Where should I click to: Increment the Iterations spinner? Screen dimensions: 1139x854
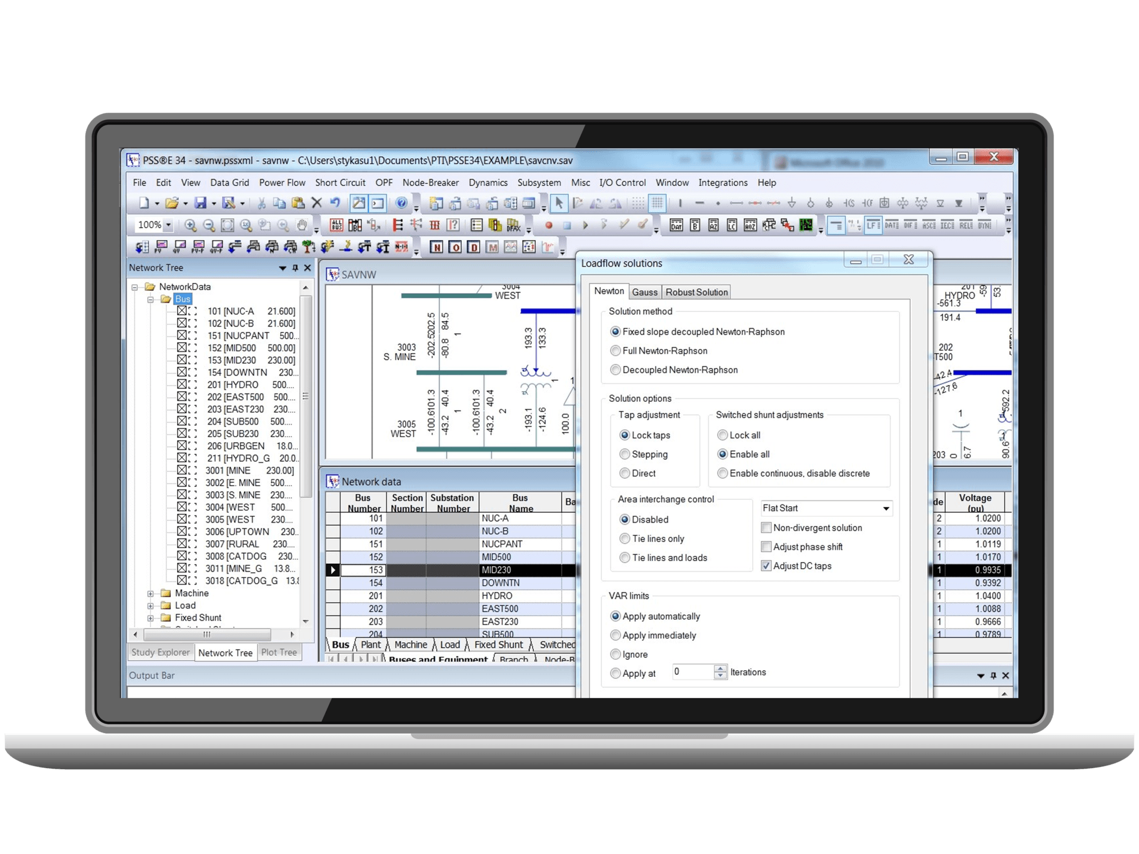[x=719, y=668]
